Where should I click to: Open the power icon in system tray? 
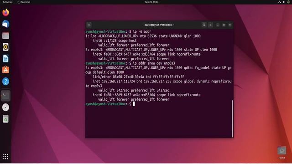pyautogui.click(x=288, y=2)
